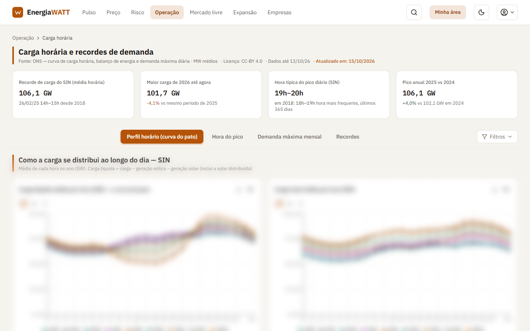Click the Recorde de carga do SIN card title
Image resolution: width=530 pixels, height=331 pixels.
click(x=62, y=82)
